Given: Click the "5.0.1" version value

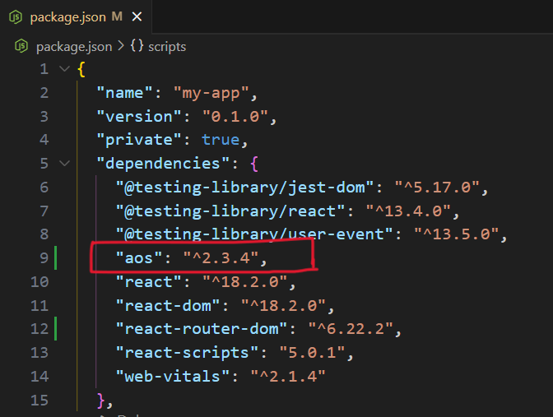Looking at the screenshot, I should point(312,353).
